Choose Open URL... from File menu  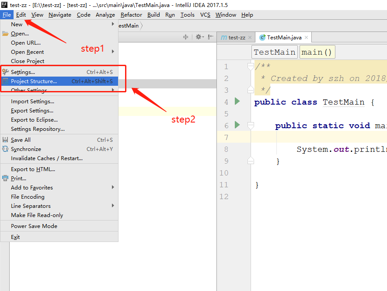coord(59,43)
